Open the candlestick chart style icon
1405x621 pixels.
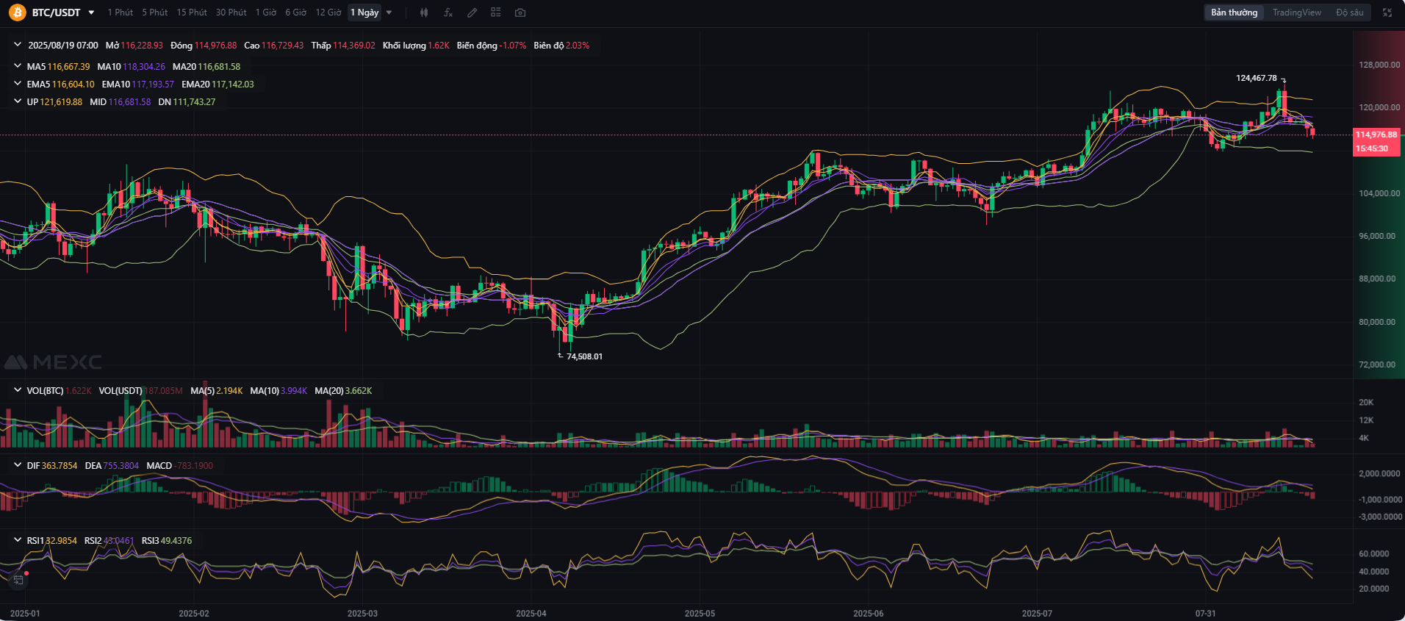424,12
